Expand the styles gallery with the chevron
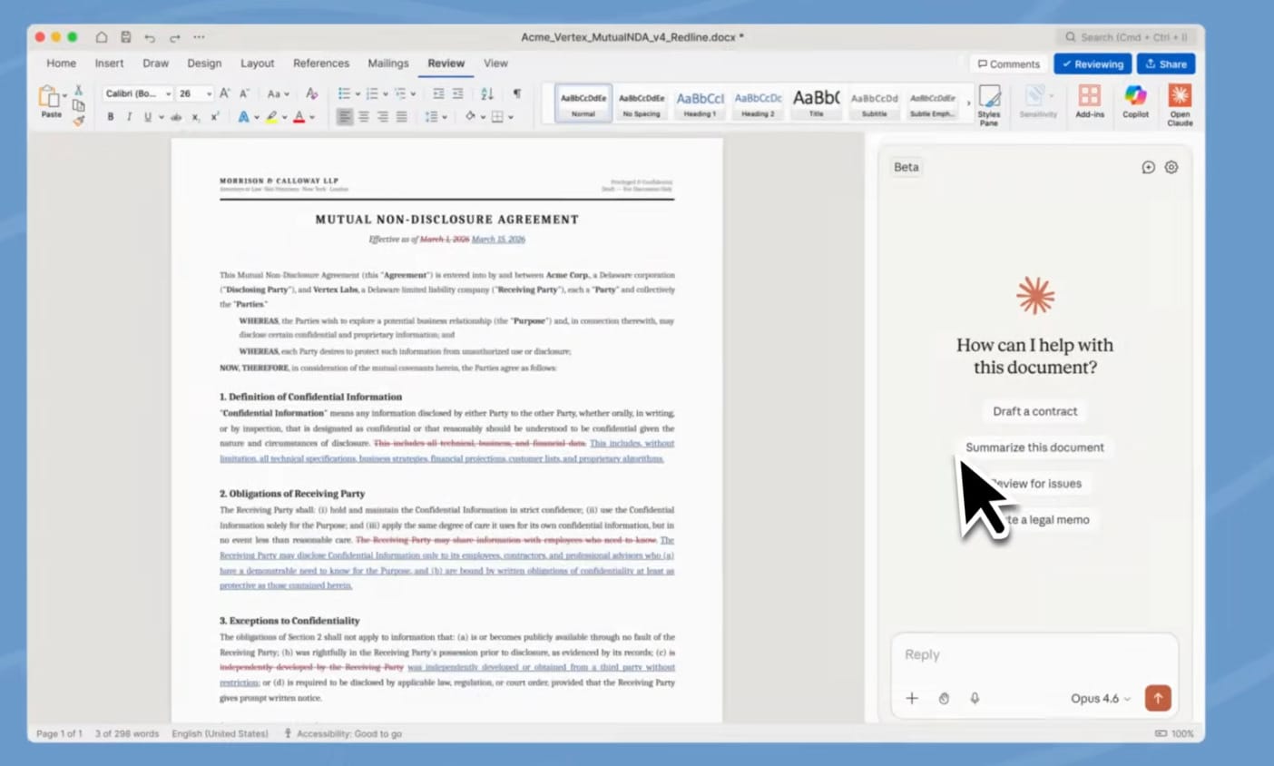Image resolution: width=1274 pixels, height=766 pixels. pyautogui.click(x=968, y=103)
